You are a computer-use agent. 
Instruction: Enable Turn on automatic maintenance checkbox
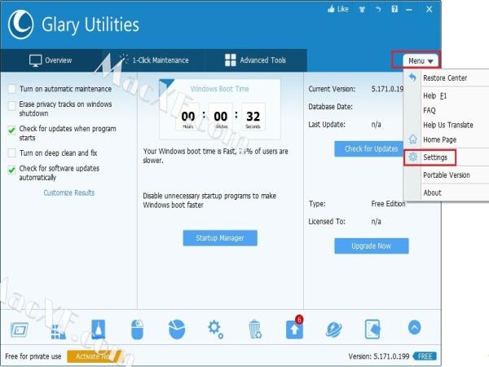pyautogui.click(x=12, y=89)
